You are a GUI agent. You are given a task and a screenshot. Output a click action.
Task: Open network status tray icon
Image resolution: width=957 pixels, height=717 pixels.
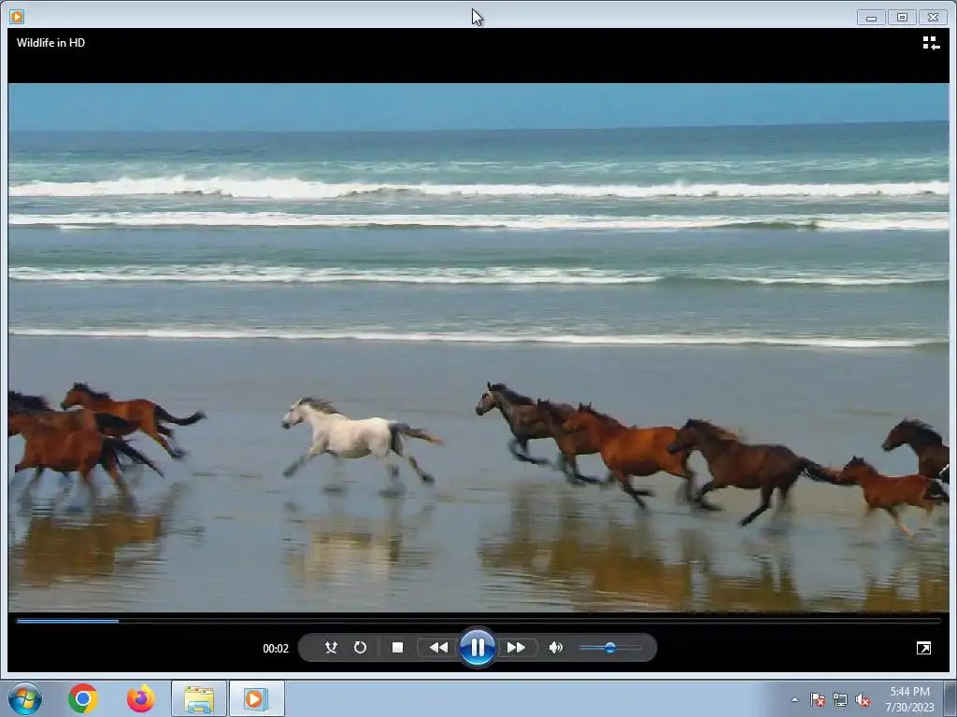pos(840,699)
